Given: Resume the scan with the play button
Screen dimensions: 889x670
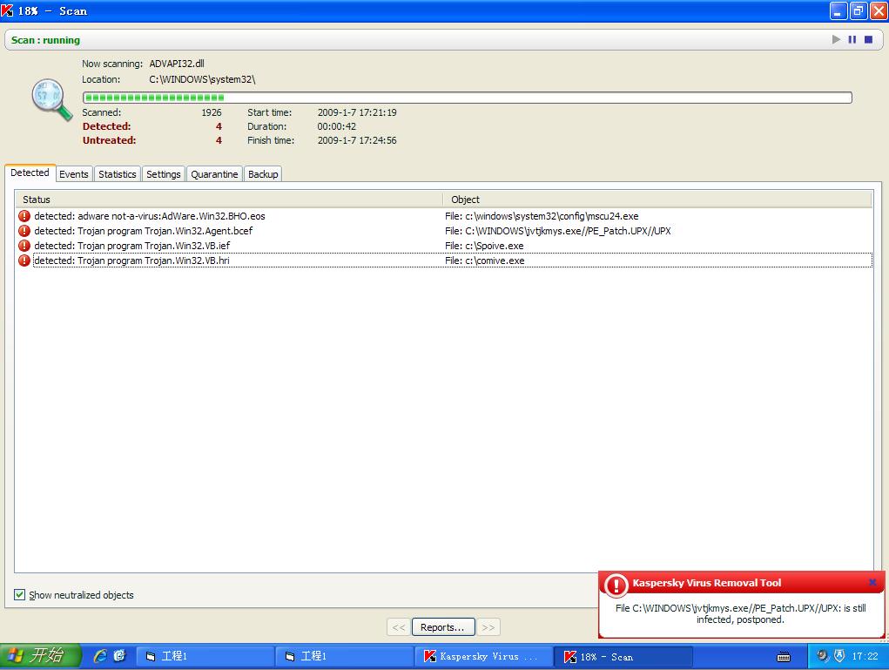Looking at the screenshot, I should 836,39.
